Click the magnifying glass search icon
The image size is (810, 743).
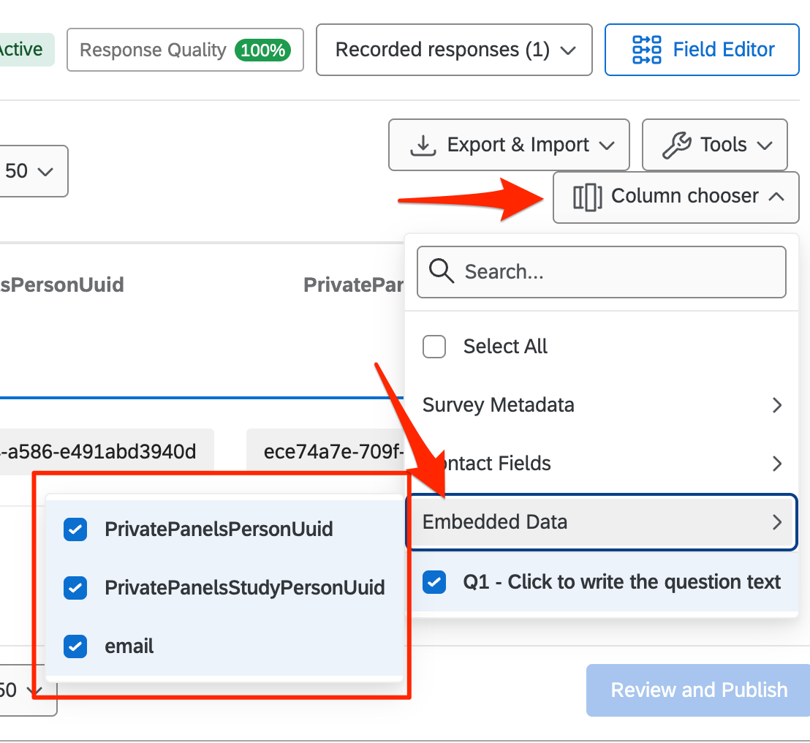[x=442, y=272]
